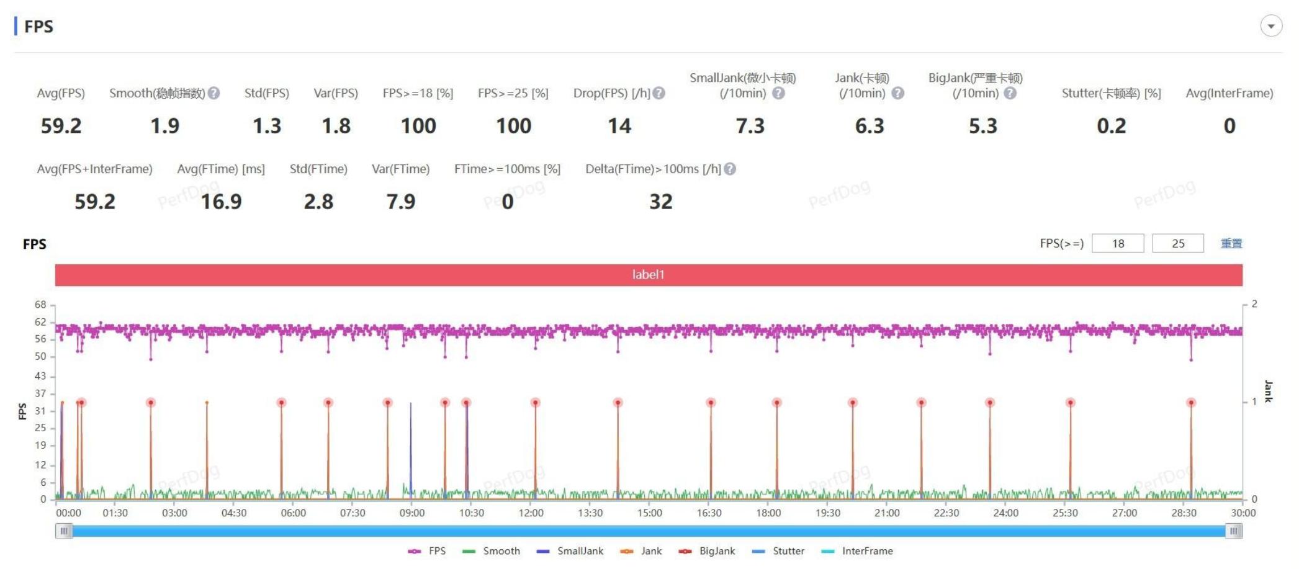
Task: Click the FPS threshold field showing 25
Action: pyautogui.click(x=1178, y=243)
